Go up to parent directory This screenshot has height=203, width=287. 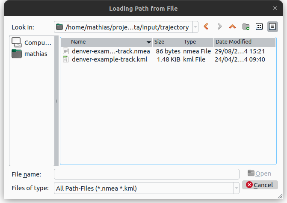click(x=232, y=27)
